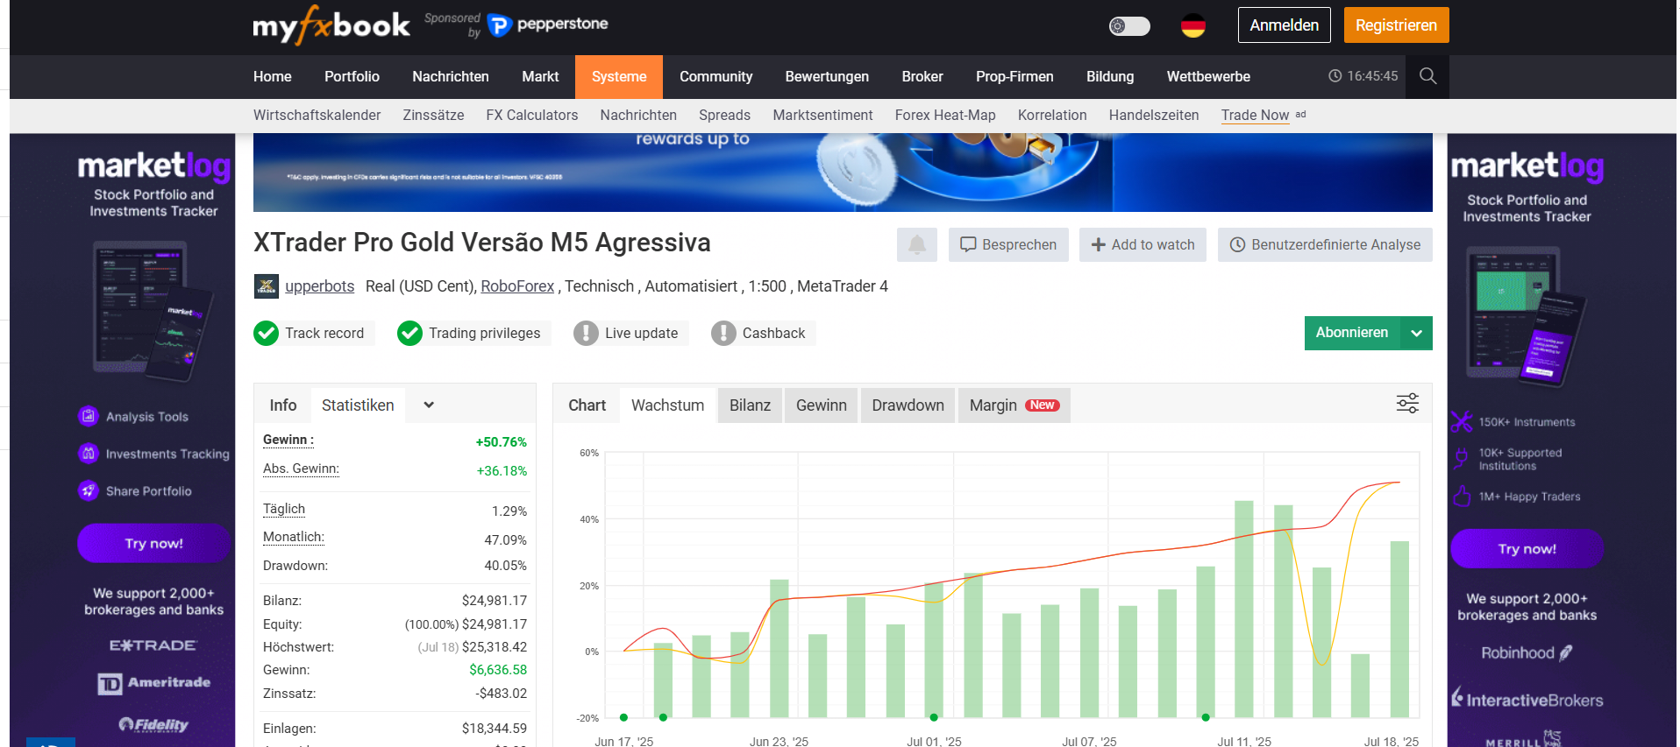Open the Broker menu item
This screenshot has width=1680, height=747.
922,76
